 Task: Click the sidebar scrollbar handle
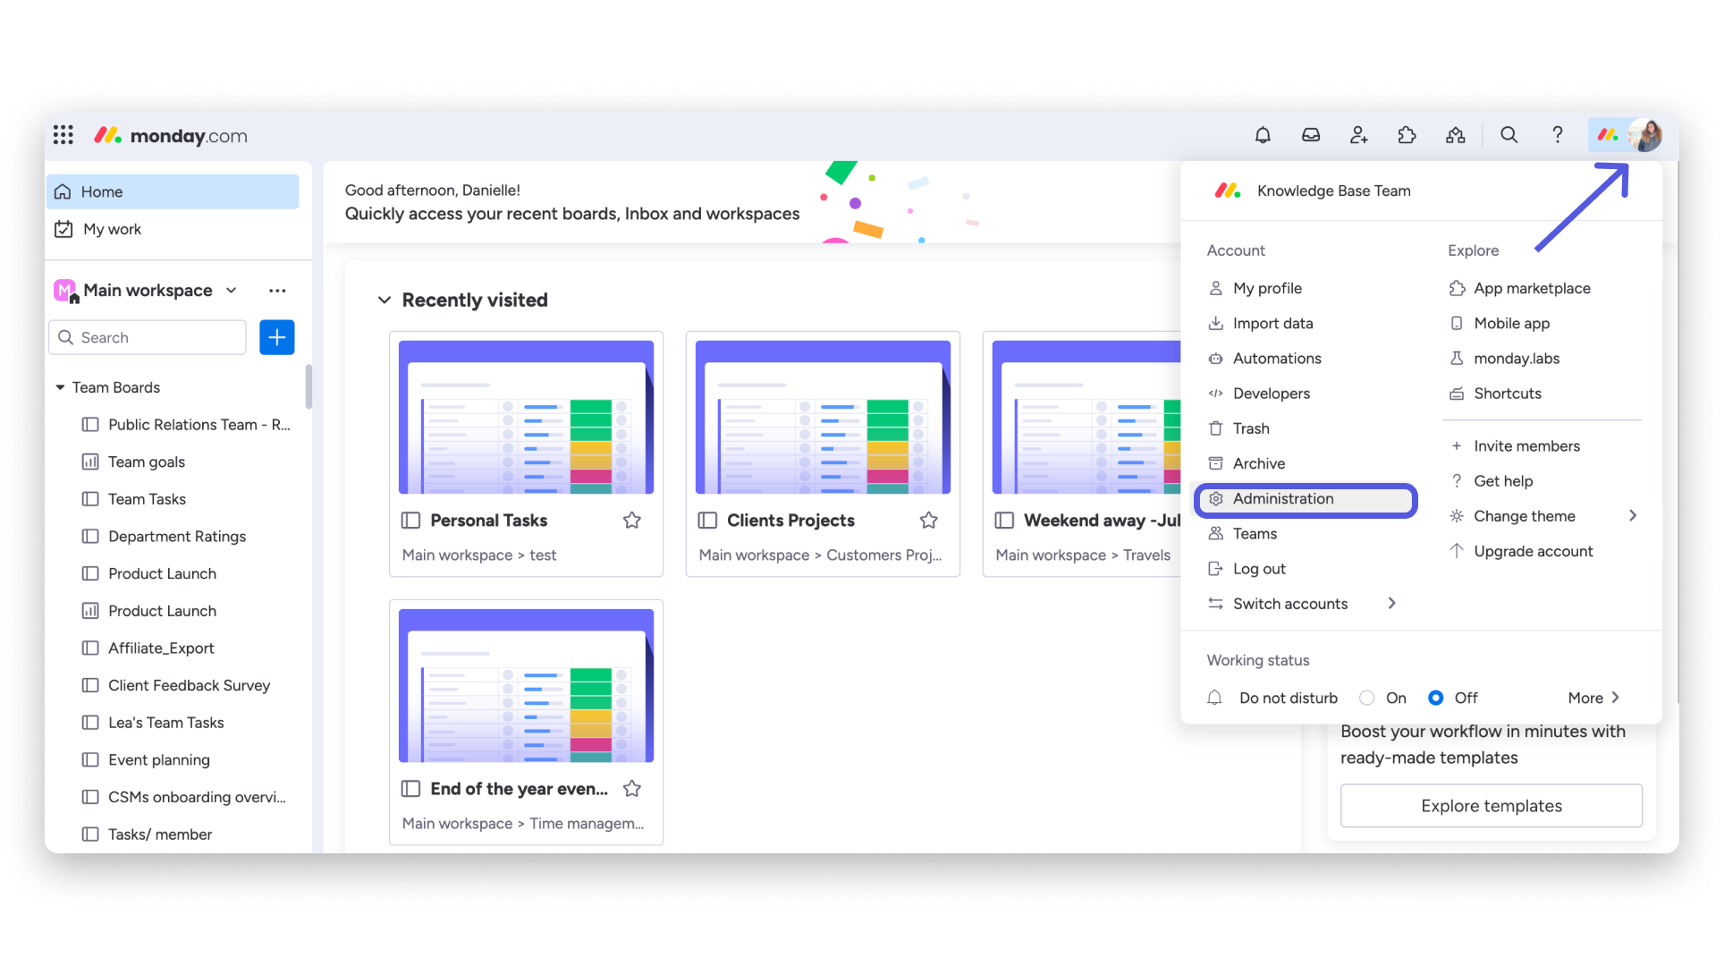click(308, 386)
